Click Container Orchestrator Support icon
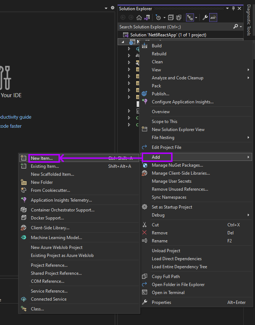Screen dimensions: 255x325 (24, 210)
